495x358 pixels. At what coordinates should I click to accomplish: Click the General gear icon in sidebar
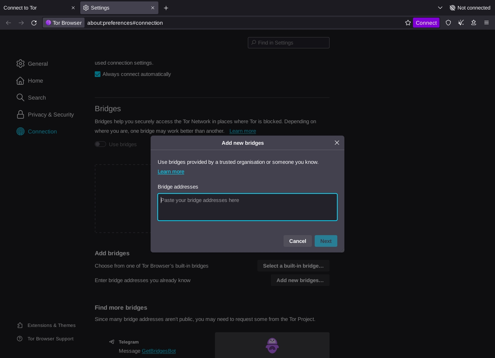pyautogui.click(x=21, y=64)
